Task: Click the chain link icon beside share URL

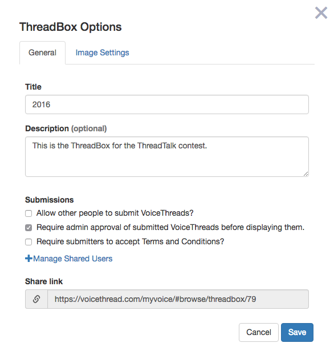Action: pos(36,299)
